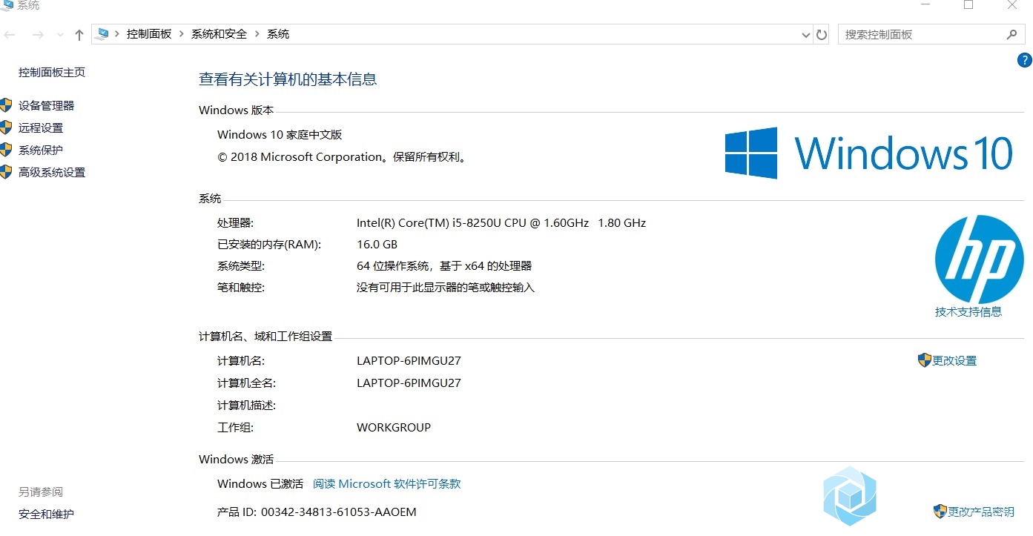Open the 技术支持信息 link
The width and height of the screenshot is (1033, 536).
point(968,311)
